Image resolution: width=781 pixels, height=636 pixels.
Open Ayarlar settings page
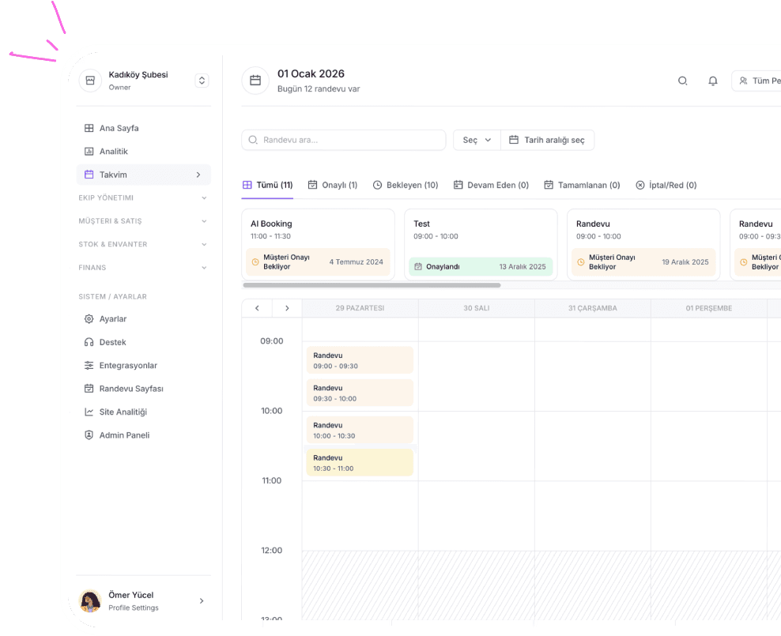point(112,319)
